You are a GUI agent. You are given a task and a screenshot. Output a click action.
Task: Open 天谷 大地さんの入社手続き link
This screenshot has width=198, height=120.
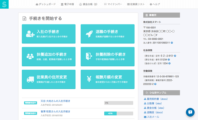pyautogui.click(x=55, y=101)
